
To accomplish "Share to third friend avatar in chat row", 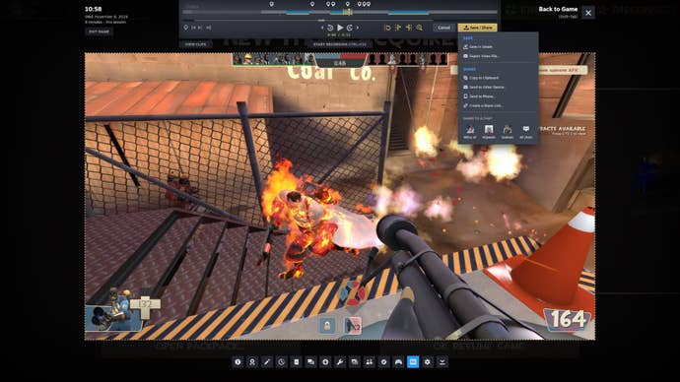I will (508, 130).
